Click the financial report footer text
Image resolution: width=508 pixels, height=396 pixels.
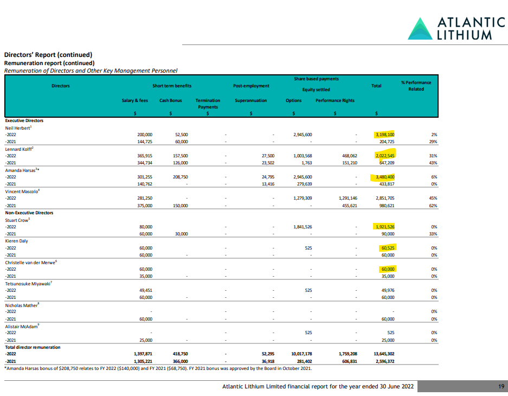pos(318,386)
